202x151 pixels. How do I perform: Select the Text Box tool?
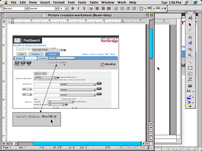(190, 37)
